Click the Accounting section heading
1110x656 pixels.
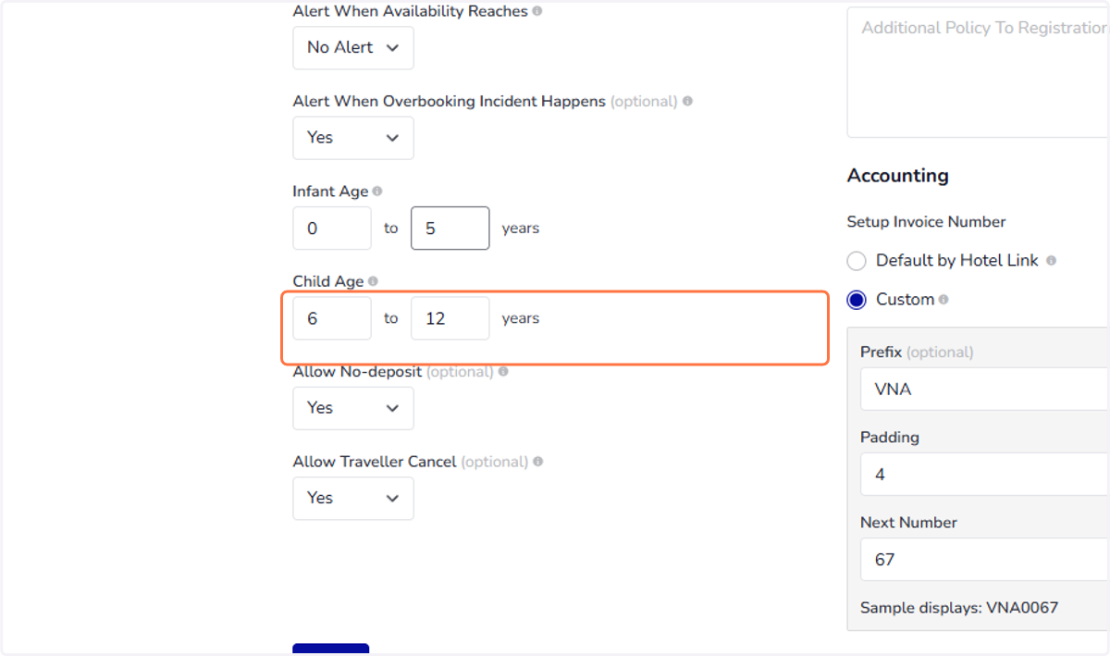(x=898, y=176)
